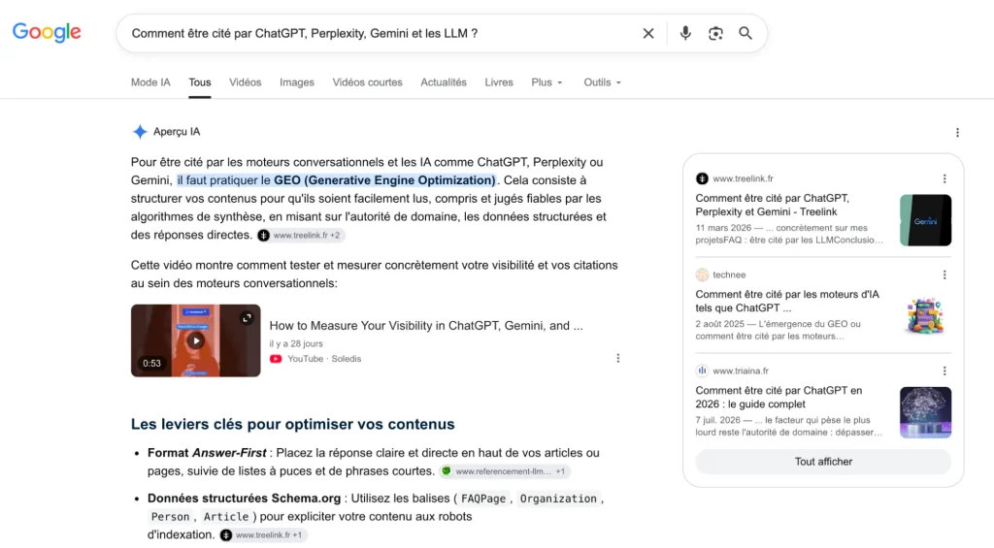Open the Outils dropdown
Image resolution: width=994 pixels, height=548 pixels.
point(602,82)
